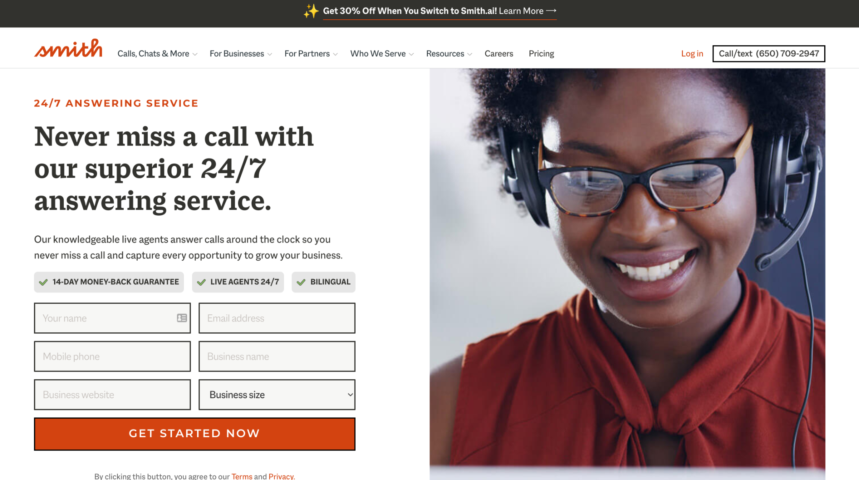Click the checkmark icon next to 'Live Agents 24/7'
The image size is (859, 480).
tap(202, 282)
